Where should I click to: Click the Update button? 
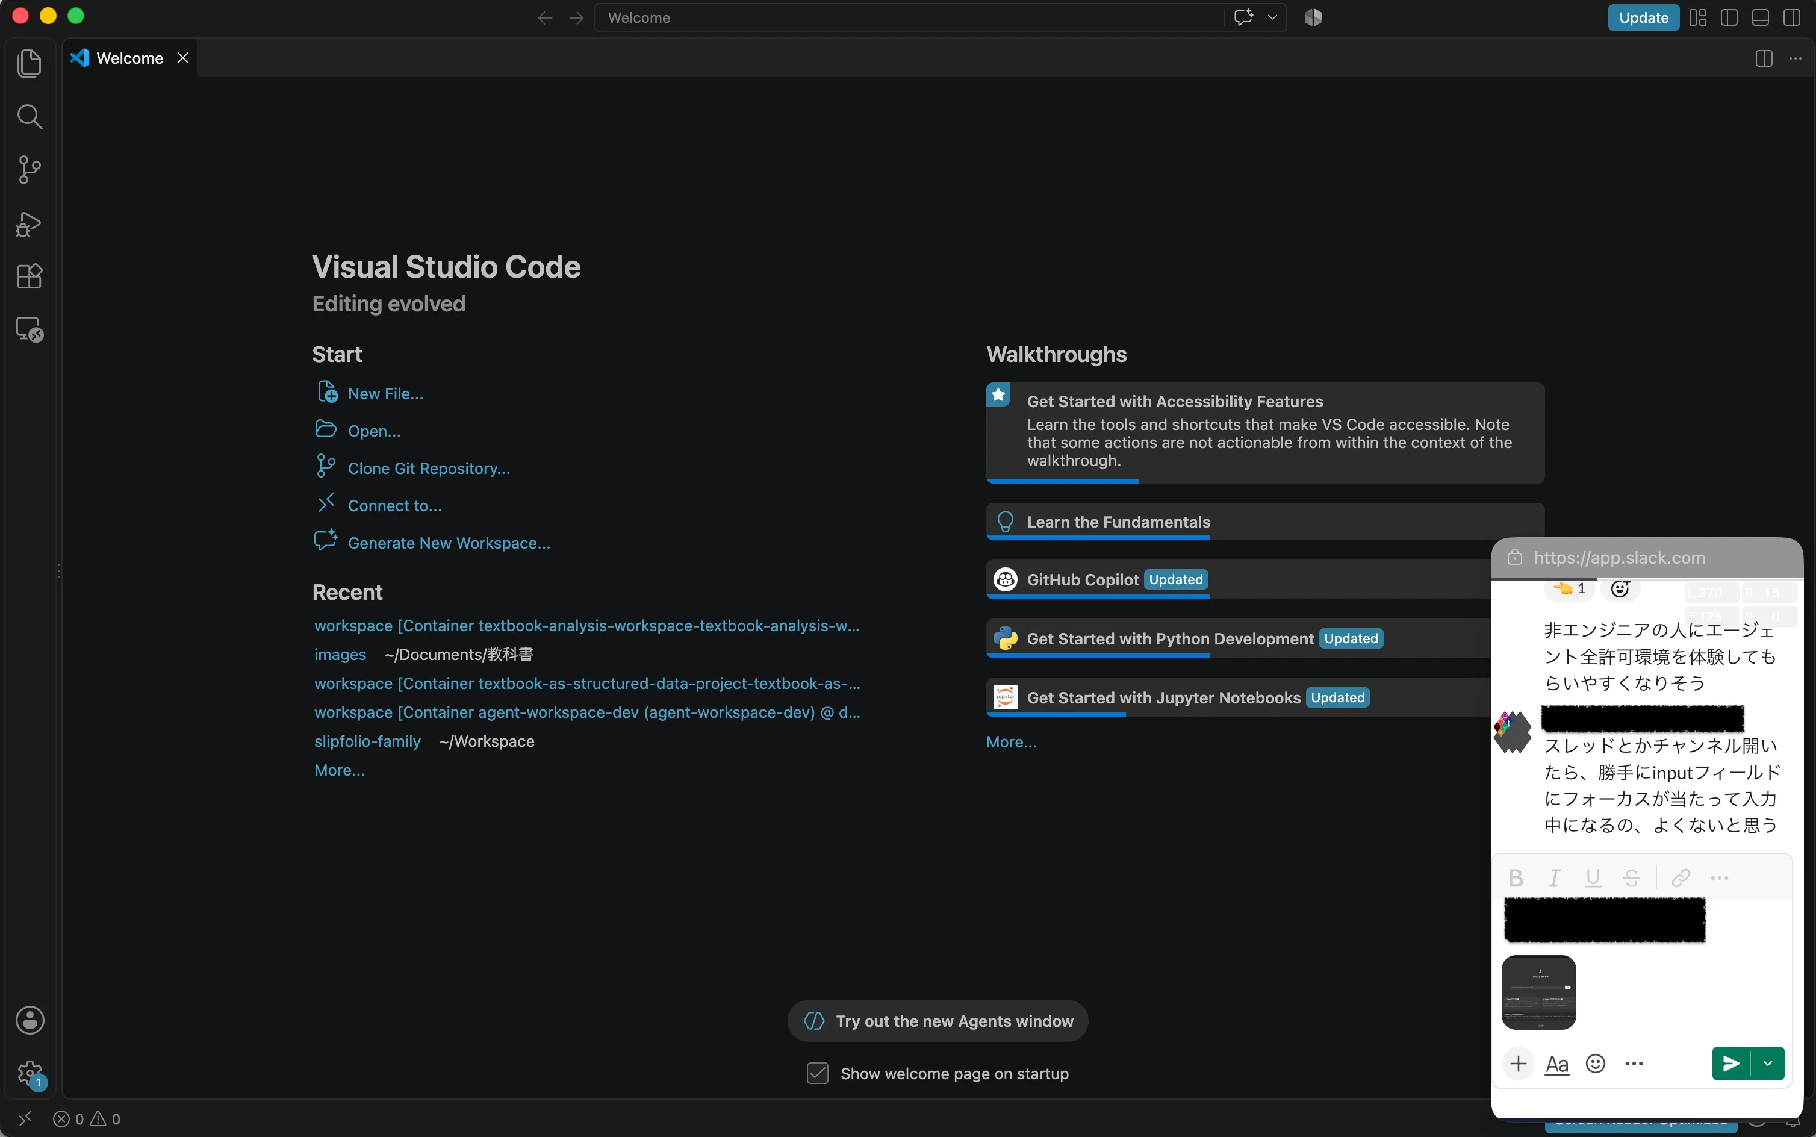1643,17
